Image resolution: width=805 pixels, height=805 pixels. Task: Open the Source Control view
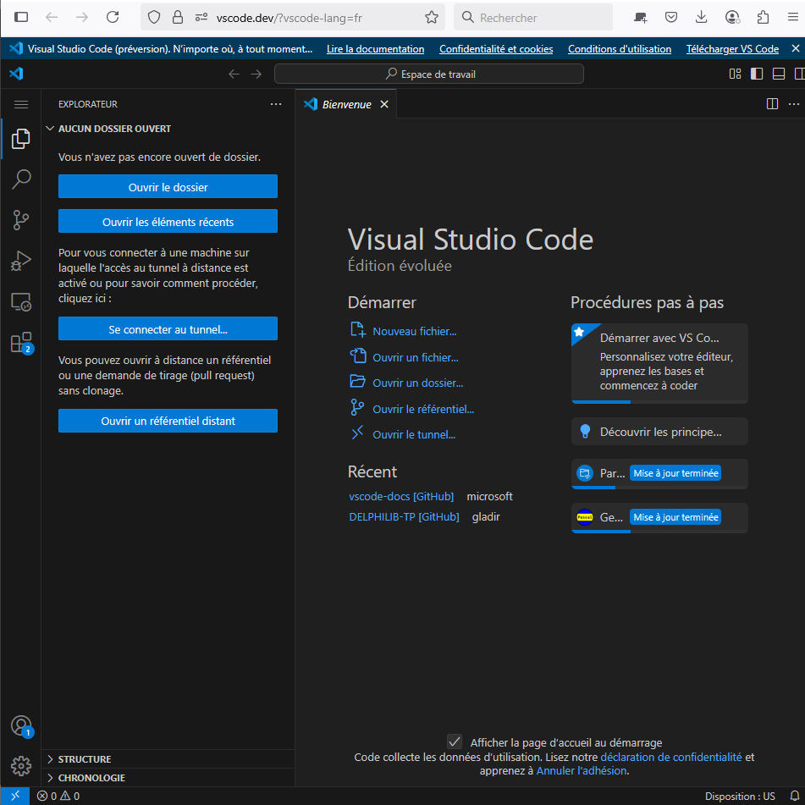(21, 219)
